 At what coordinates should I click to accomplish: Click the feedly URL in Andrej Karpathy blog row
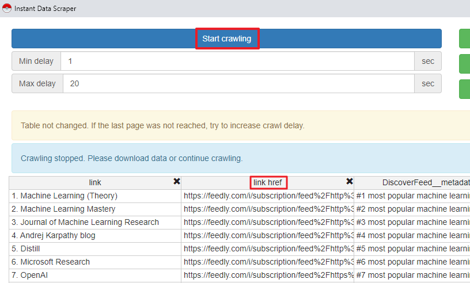[268, 235]
